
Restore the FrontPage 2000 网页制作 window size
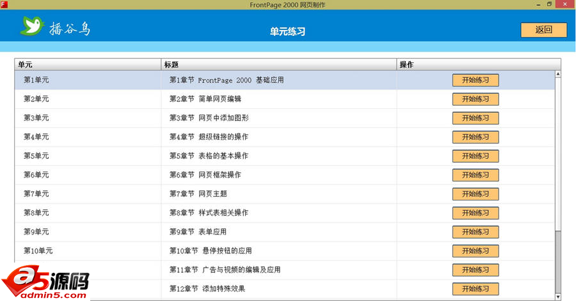pyautogui.click(x=550, y=4)
